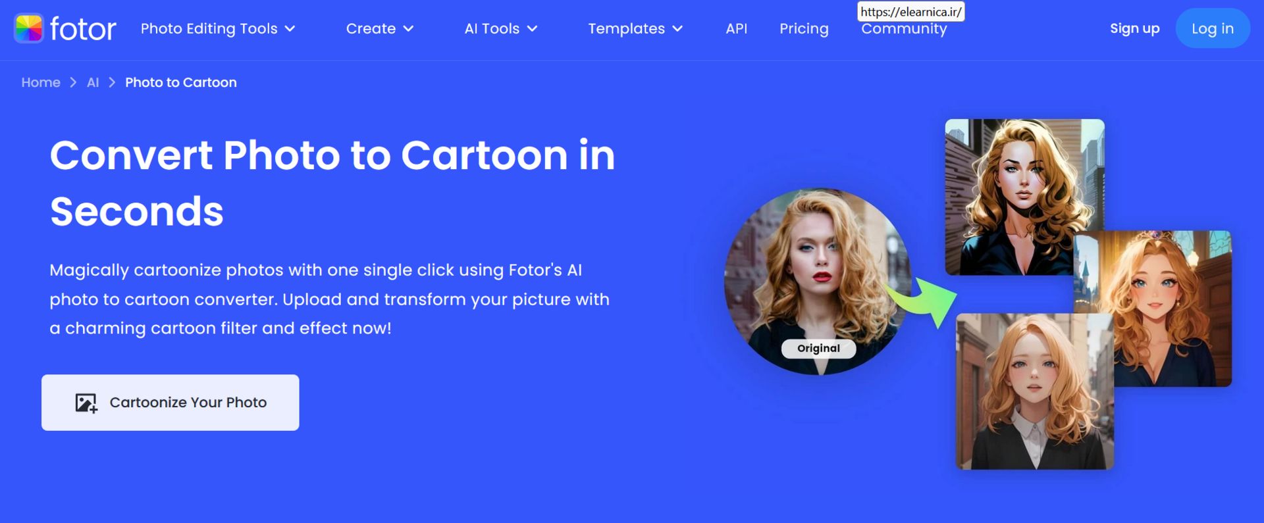Go to Home in the breadcrumb

(41, 82)
